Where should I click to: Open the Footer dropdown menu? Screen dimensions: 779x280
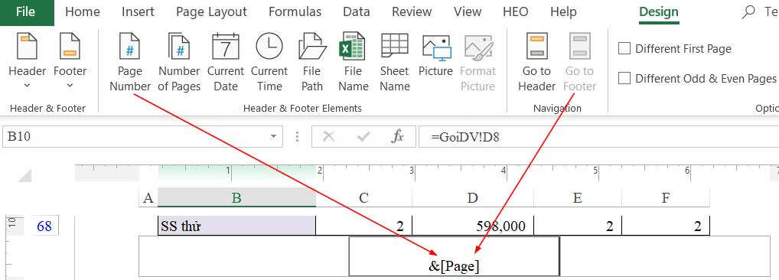(70, 62)
